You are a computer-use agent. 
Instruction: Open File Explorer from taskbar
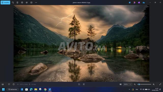point(36,89)
